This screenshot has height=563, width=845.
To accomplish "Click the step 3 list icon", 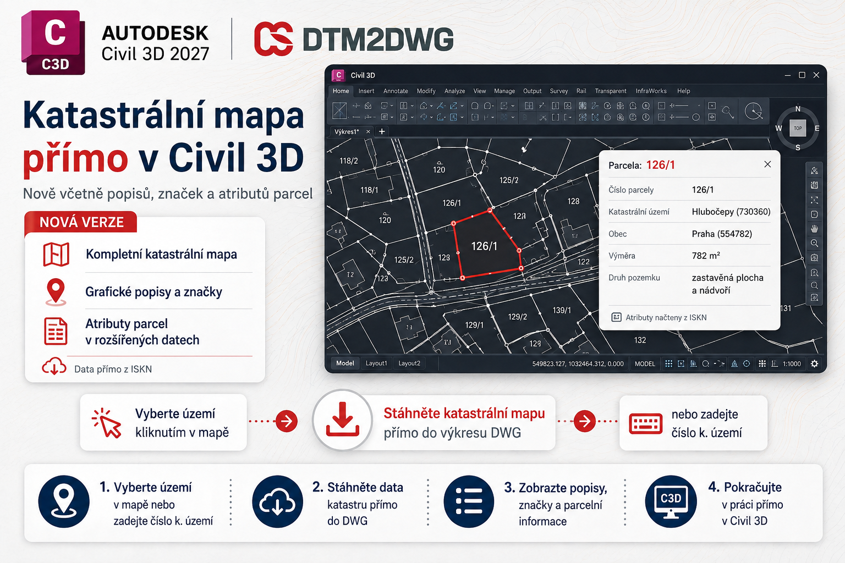I will [469, 501].
